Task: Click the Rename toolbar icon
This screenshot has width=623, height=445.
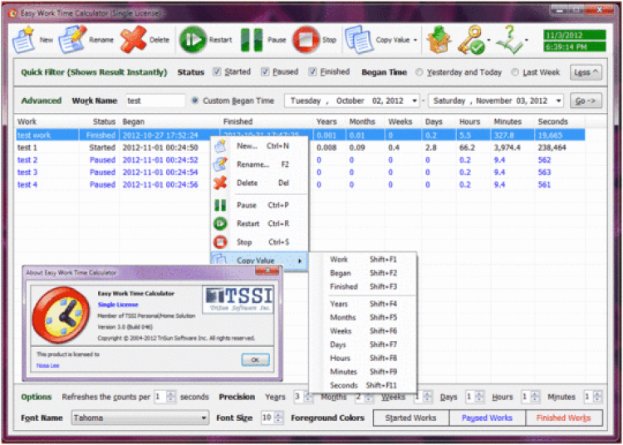Action: coord(72,39)
